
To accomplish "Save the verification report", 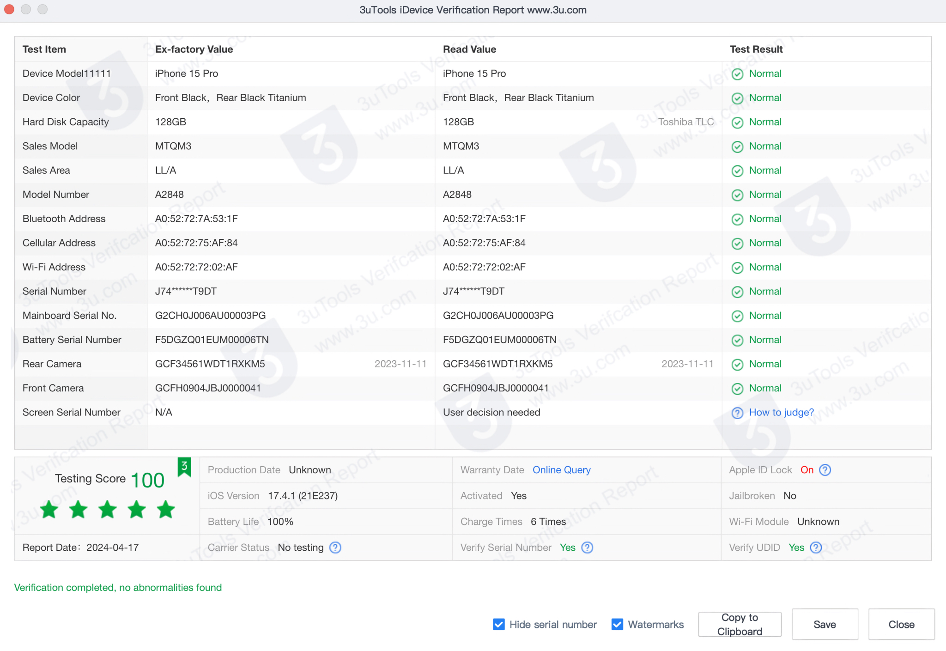I will [825, 625].
